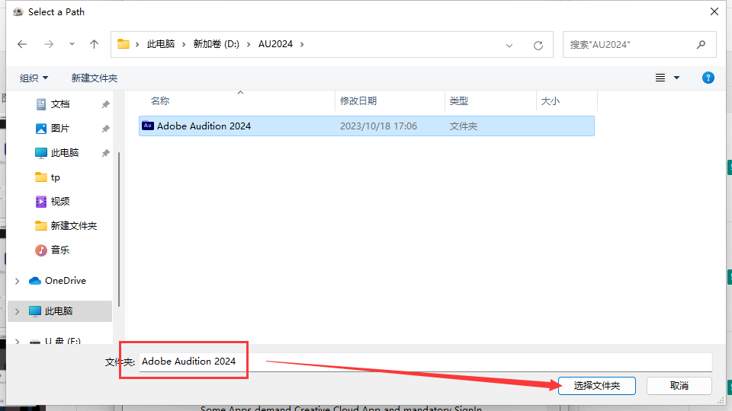Open 新建文件夹 folder in the sidebar

click(x=73, y=226)
